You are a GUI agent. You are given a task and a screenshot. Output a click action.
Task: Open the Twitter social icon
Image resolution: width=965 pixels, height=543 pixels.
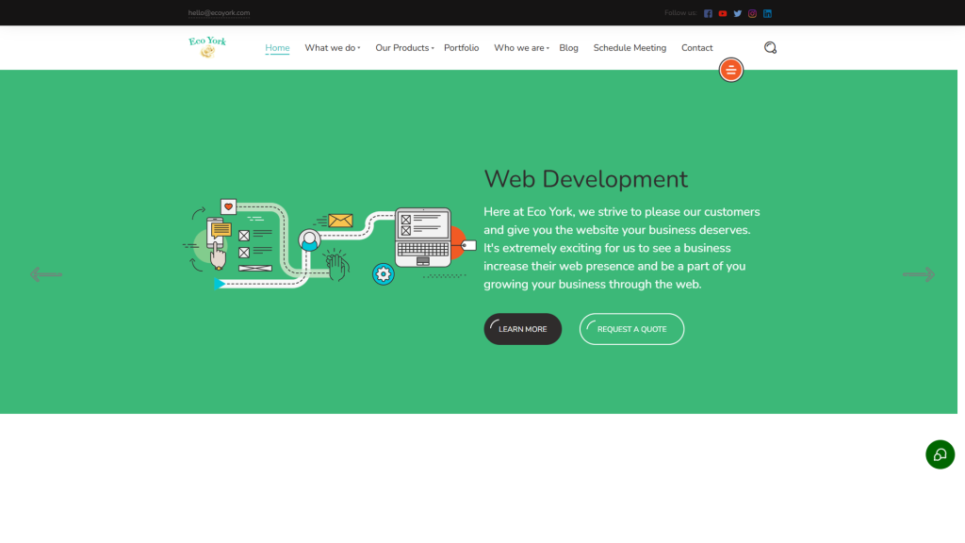(x=738, y=13)
